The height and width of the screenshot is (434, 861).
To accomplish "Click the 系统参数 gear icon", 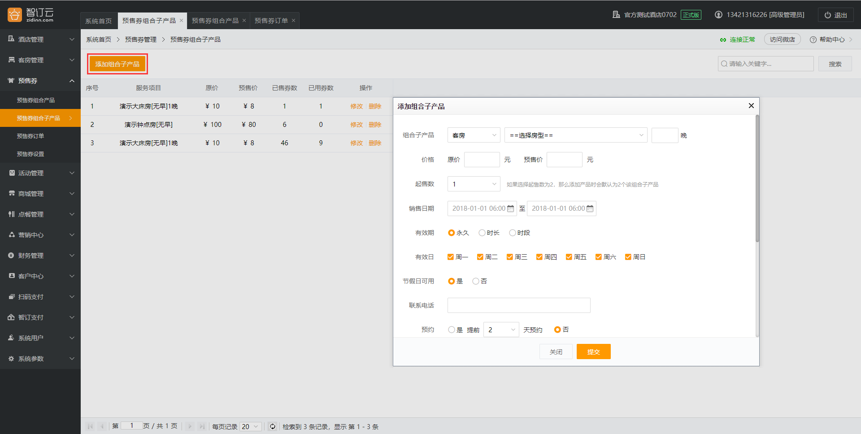I will tap(11, 358).
